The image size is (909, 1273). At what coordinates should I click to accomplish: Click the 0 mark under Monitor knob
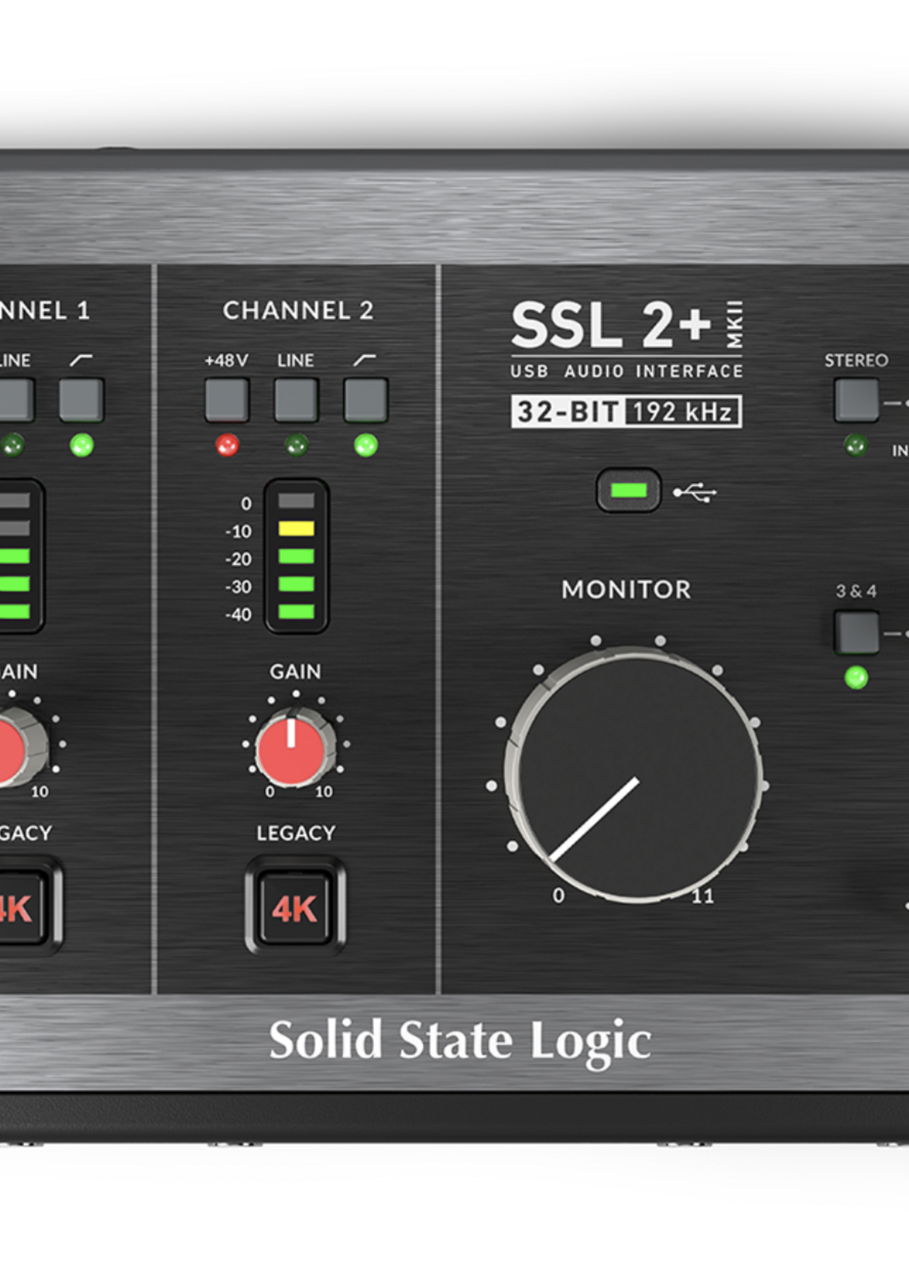point(558,895)
